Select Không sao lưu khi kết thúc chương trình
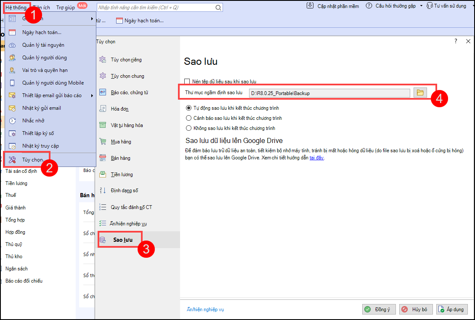Viewport: 475px width, 320px height. coord(188,128)
